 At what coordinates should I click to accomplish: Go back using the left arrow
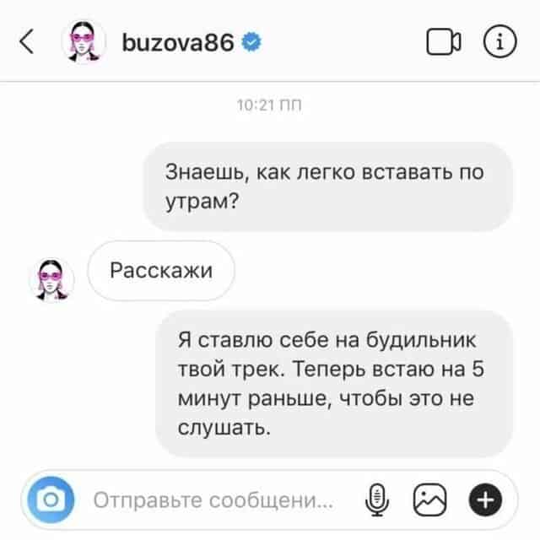pyautogui.click(x=26, y=41)
